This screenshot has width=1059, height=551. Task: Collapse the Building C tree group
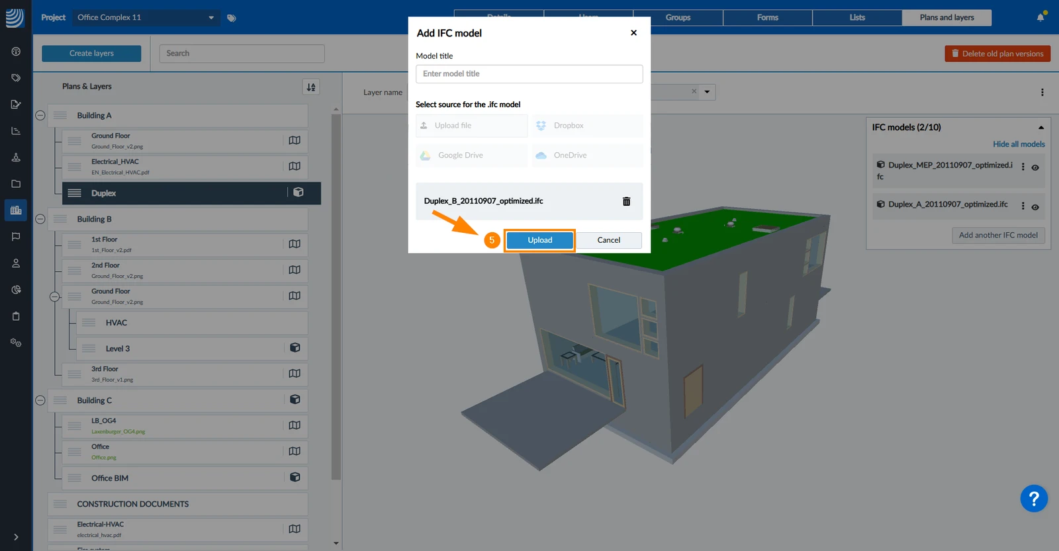[40, 400]
